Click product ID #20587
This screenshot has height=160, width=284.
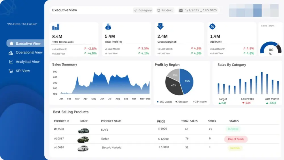pos(59,139)
